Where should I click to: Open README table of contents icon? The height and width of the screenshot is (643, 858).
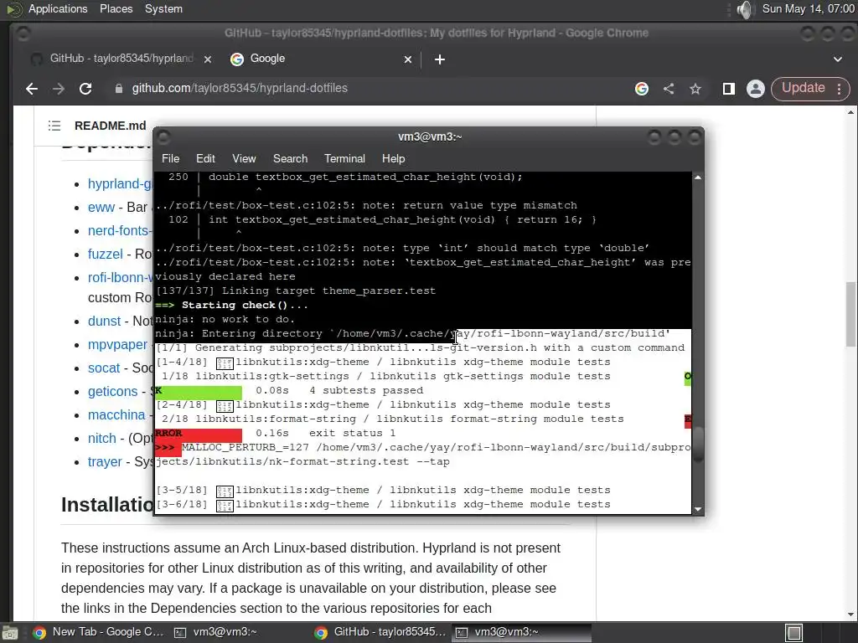click(54, 126)
